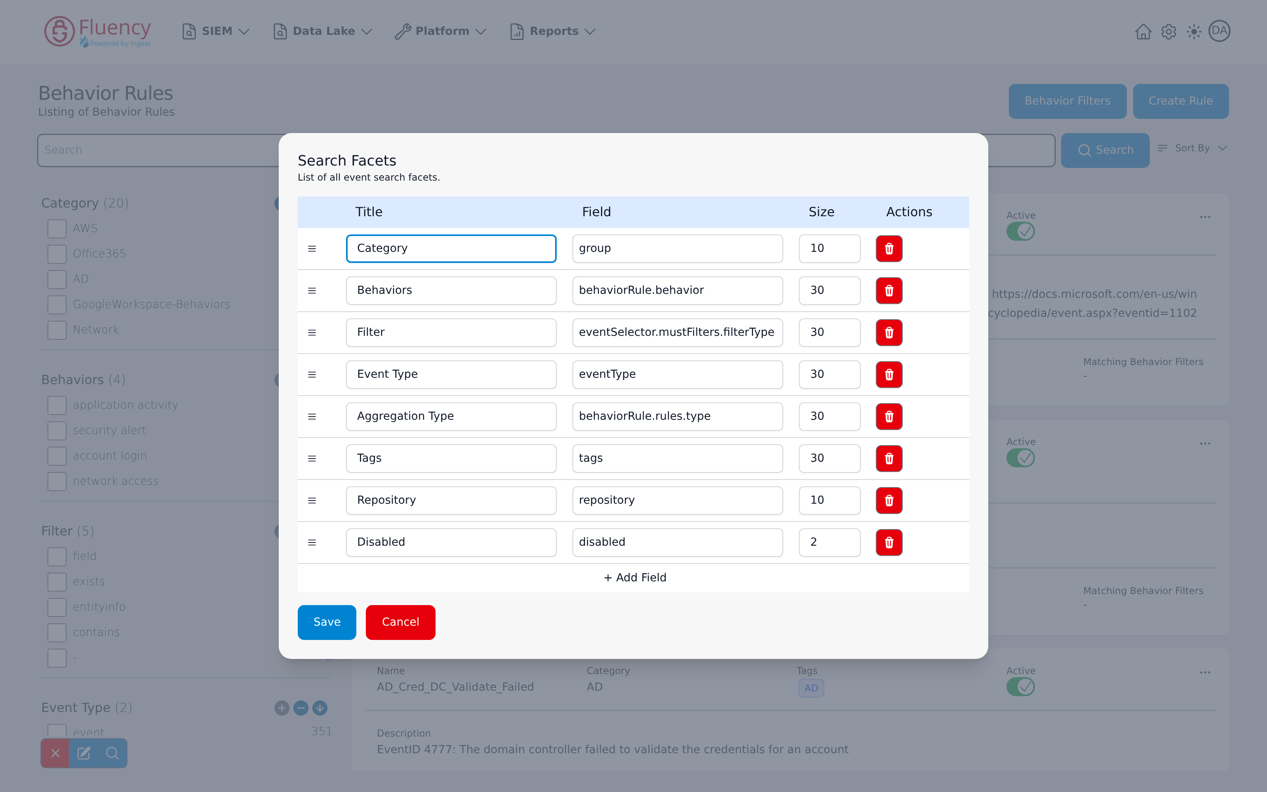Image resolution: width=1267 pixels, height=792 pixels.
Task: Click Save in Search Facets dialog
Action: tap(327, 622)
